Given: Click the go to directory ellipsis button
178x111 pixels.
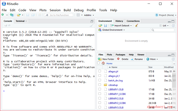Looking at the screenshot, I should click(174, 63).
